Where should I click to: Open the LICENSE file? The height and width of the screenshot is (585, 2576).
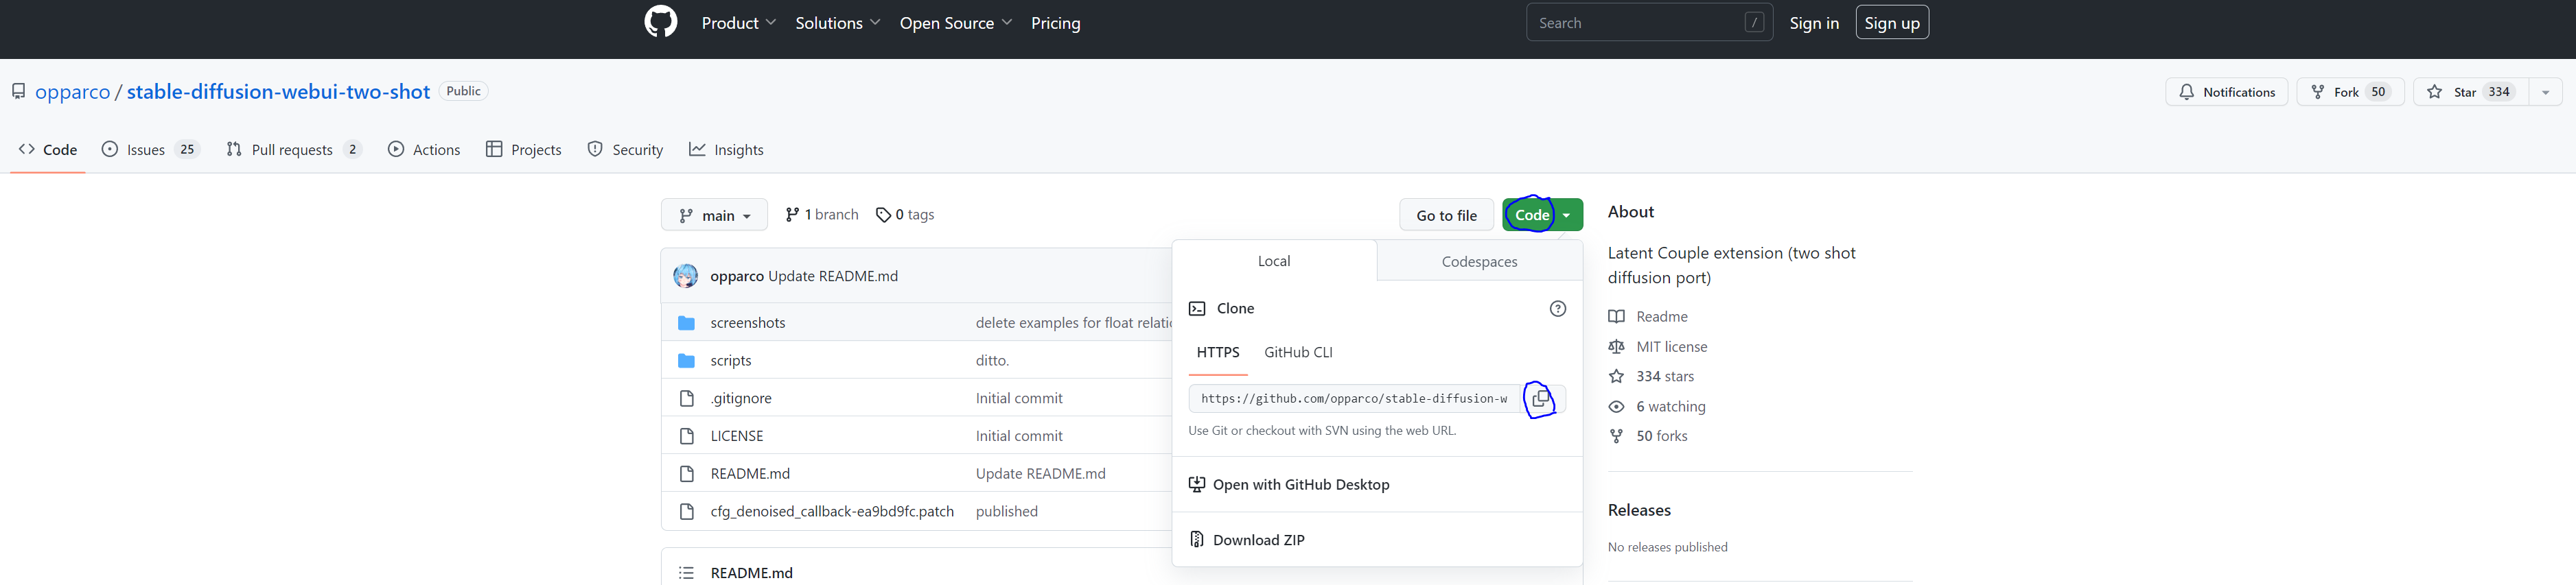(x=737, y=437)
